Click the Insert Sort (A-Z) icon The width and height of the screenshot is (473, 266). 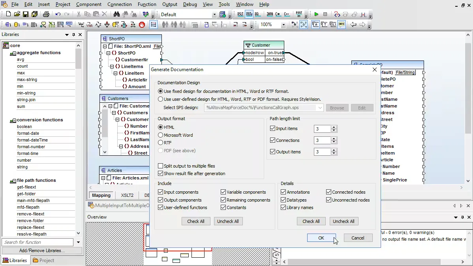click(98, 25)
